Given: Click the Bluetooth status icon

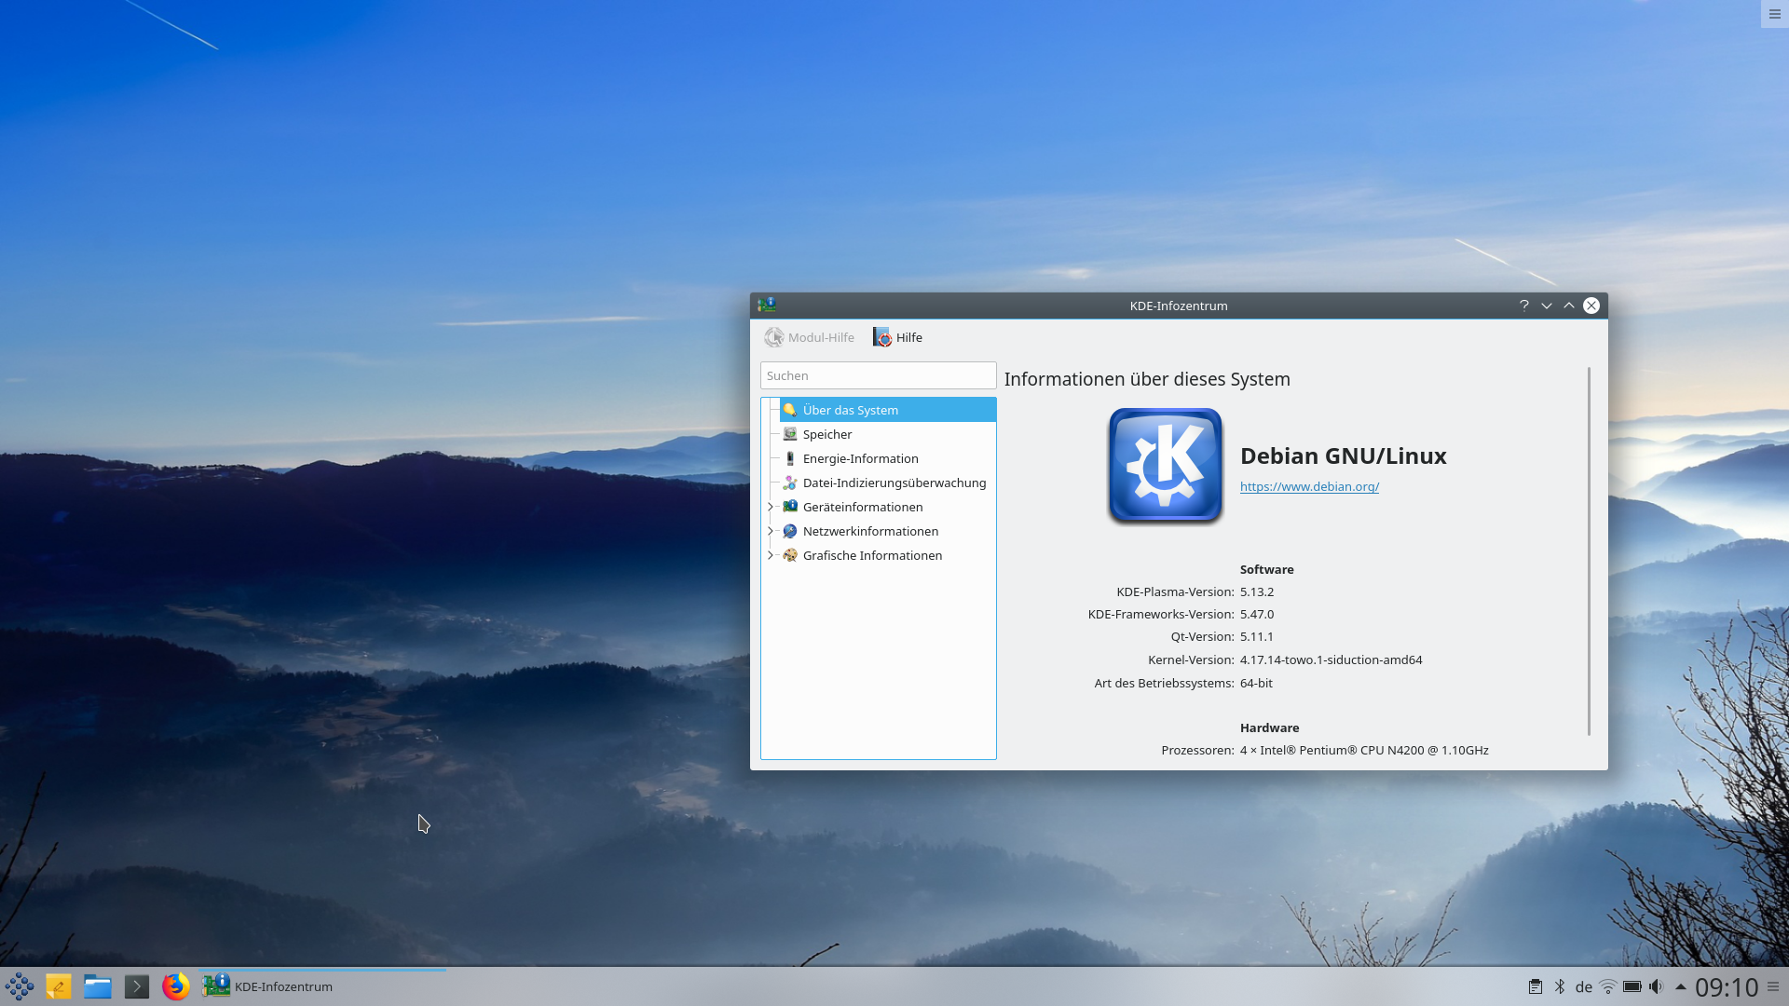Looking at the screenshot, I should [x=1559, y=986].
